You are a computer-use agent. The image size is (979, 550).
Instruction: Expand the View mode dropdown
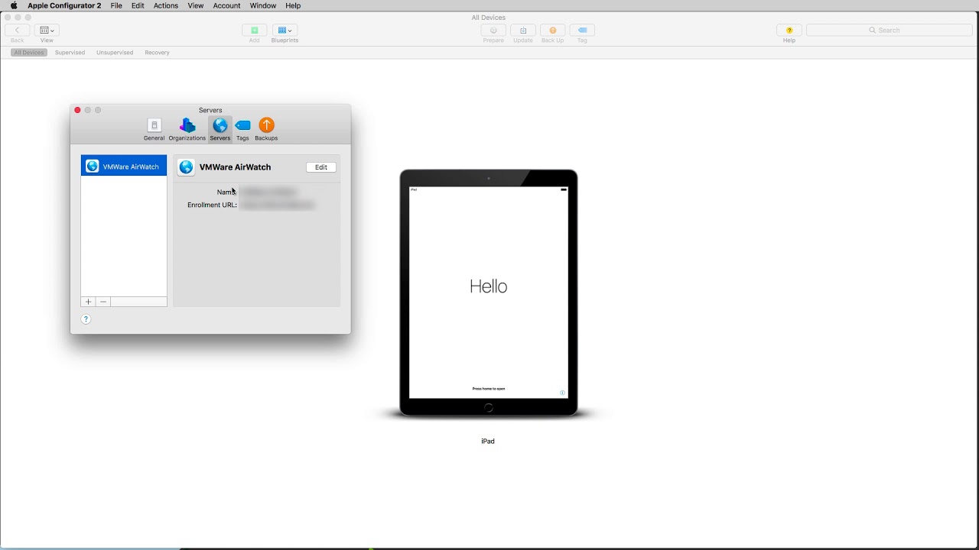click(47, 31)
